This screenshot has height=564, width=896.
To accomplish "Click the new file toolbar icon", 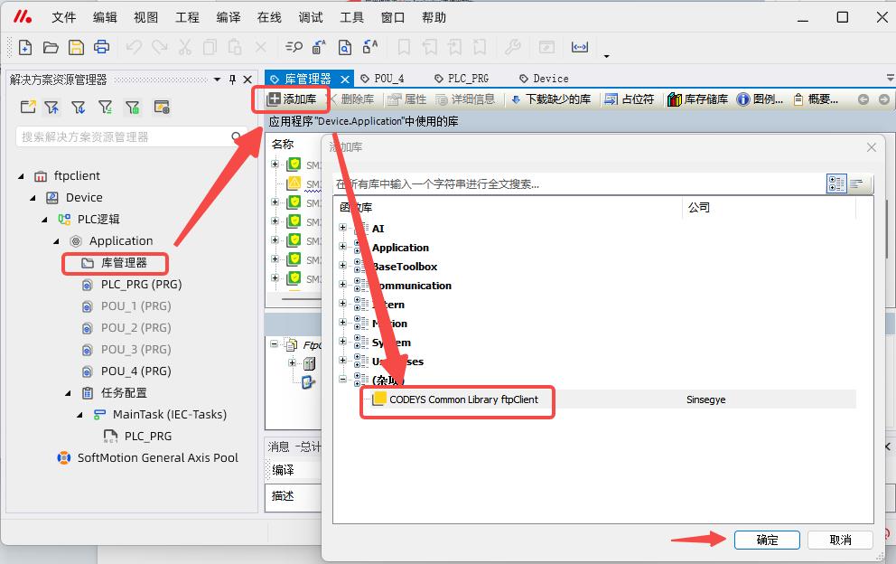I will pos(25,48).
